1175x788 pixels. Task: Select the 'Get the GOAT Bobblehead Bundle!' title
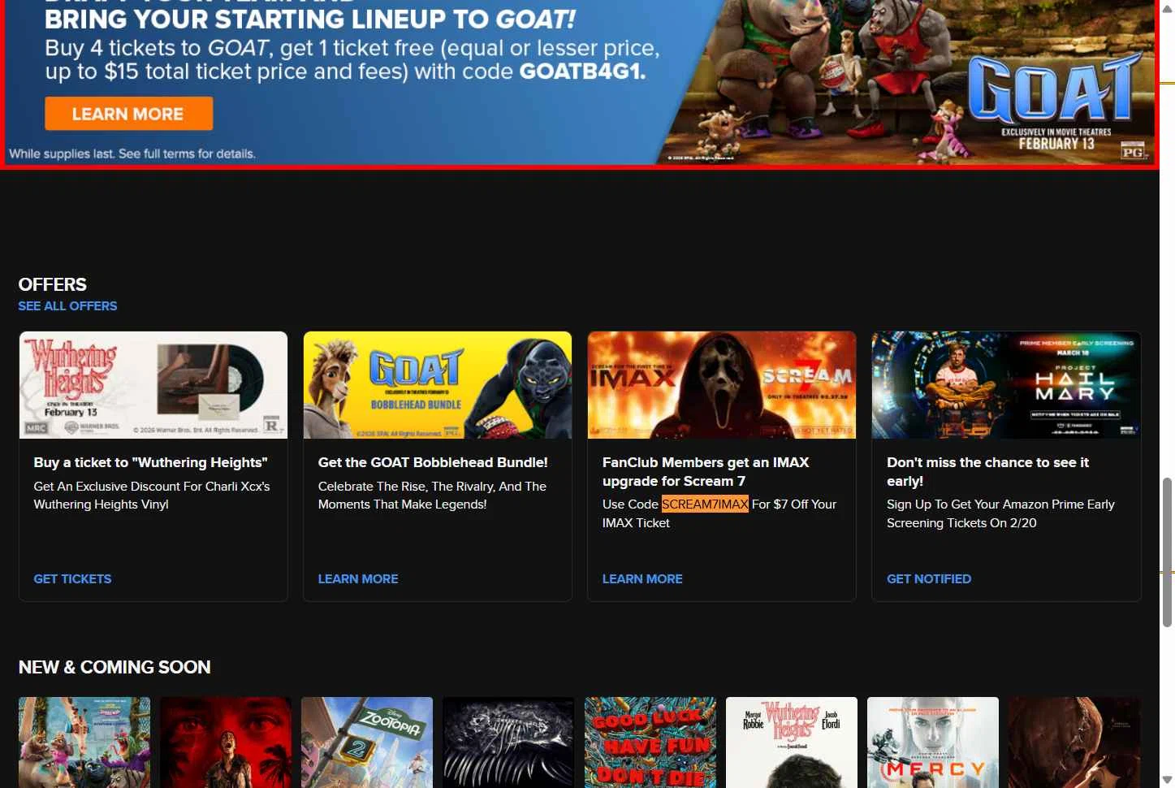click(433, 462)
